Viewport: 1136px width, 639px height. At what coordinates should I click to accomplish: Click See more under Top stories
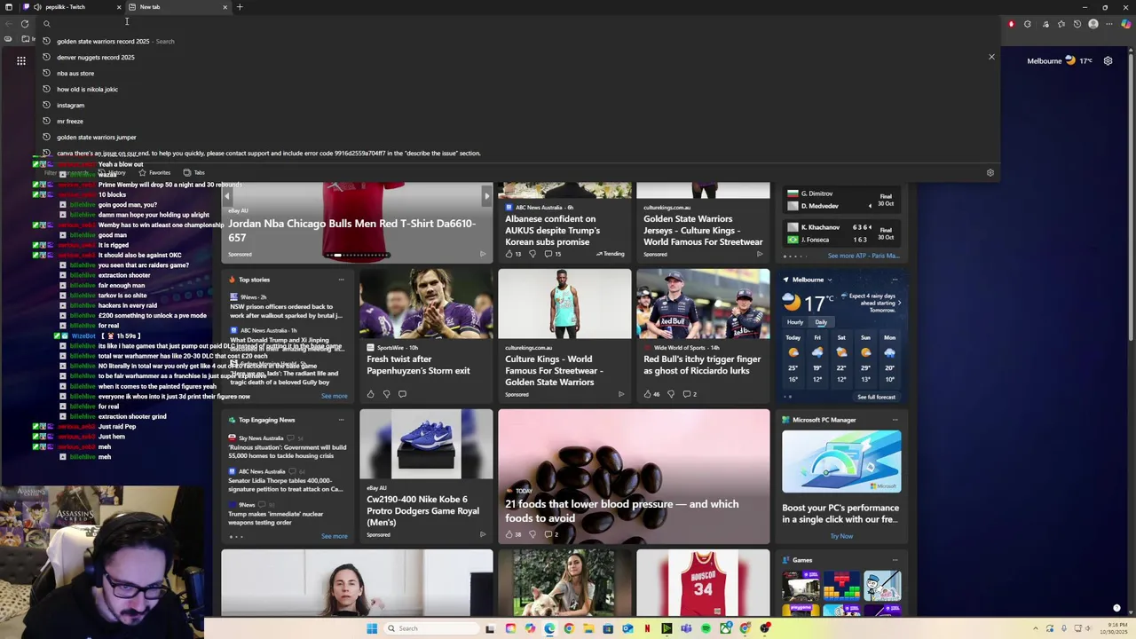(x=334, y=396)
